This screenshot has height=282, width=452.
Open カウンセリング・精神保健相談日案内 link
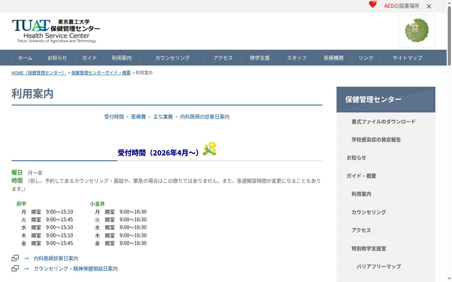point(76,269)
